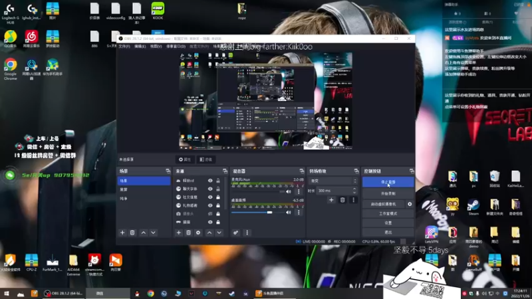
Task: Open Steam desktop shortcut icon
Action: pos(473,207)
